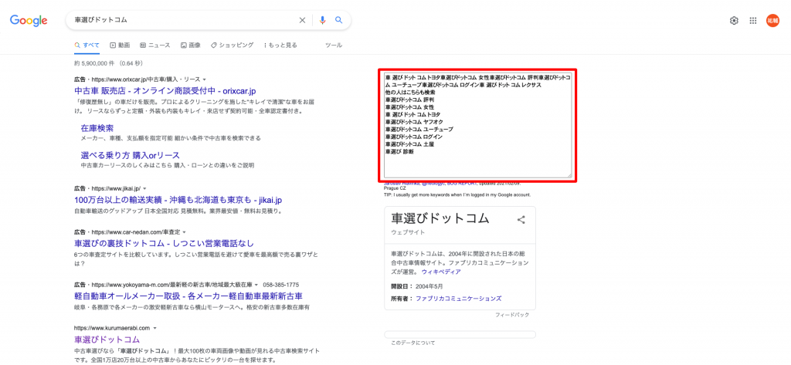Viewport: 791px width, 365px height.
Task: Open 100万台以上の輸送実績 jikai.jp link
Action: click(178, 200)
